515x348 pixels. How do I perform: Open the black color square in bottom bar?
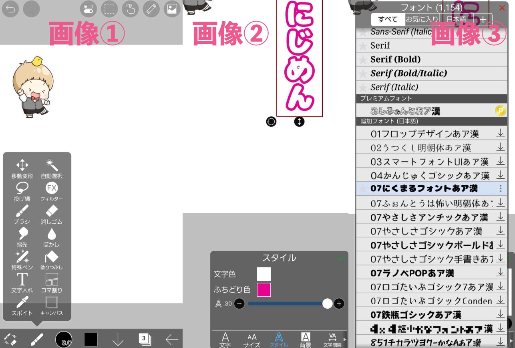click(91, 339)
